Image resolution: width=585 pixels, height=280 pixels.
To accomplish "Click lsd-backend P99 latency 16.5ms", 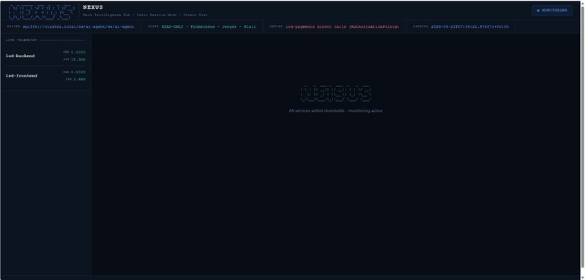I will [78, 59].
